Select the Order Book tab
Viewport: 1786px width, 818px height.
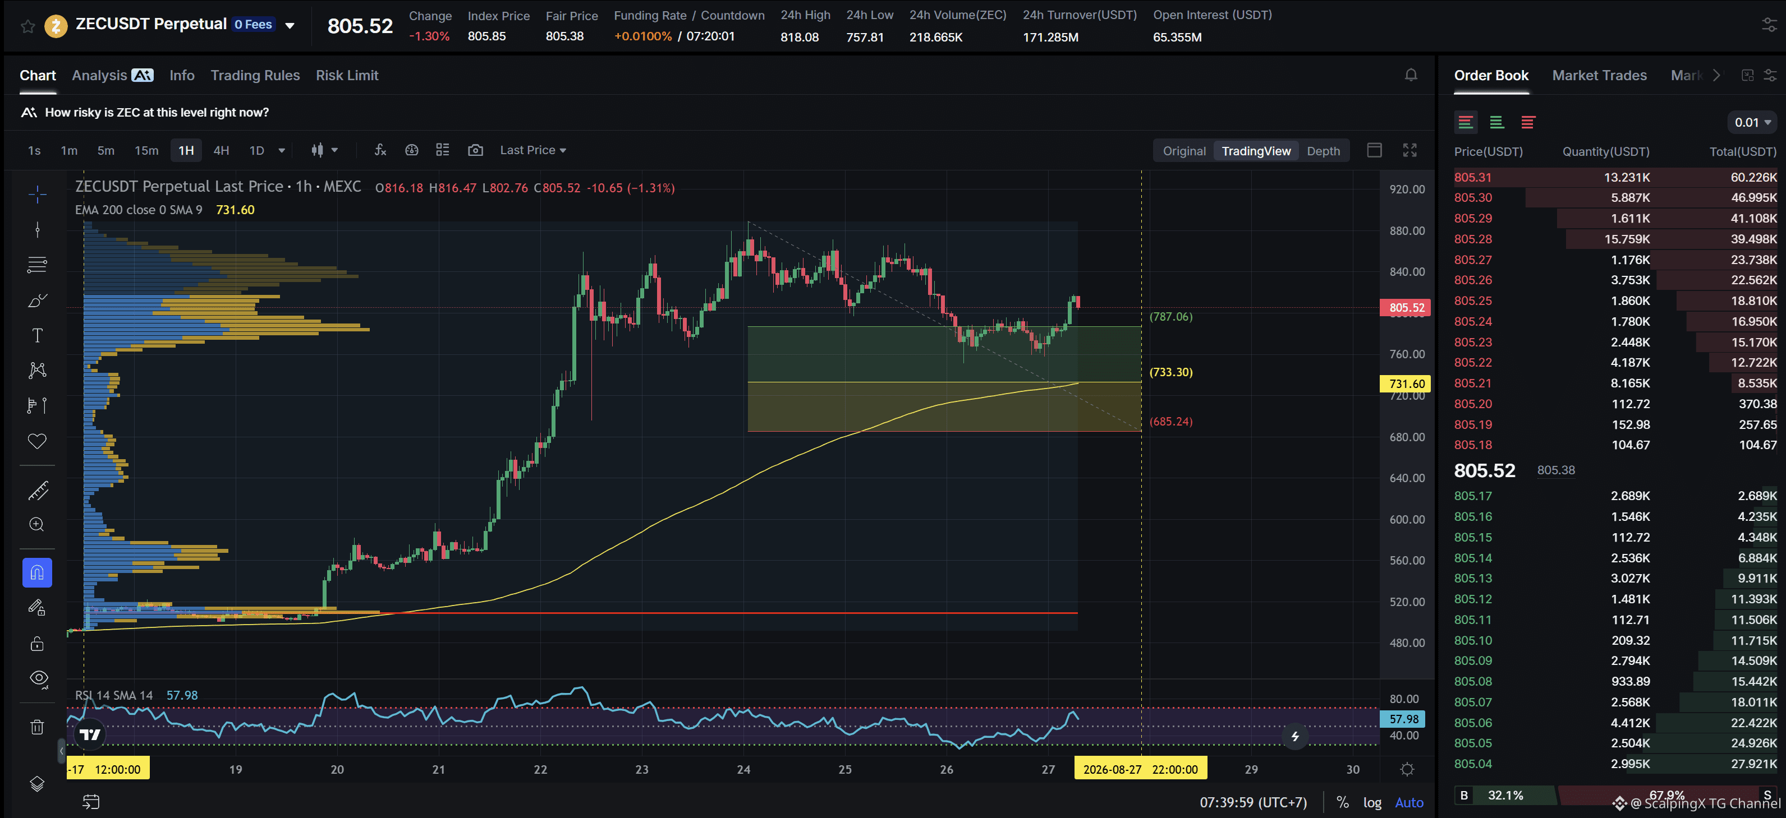point(1491,75)
